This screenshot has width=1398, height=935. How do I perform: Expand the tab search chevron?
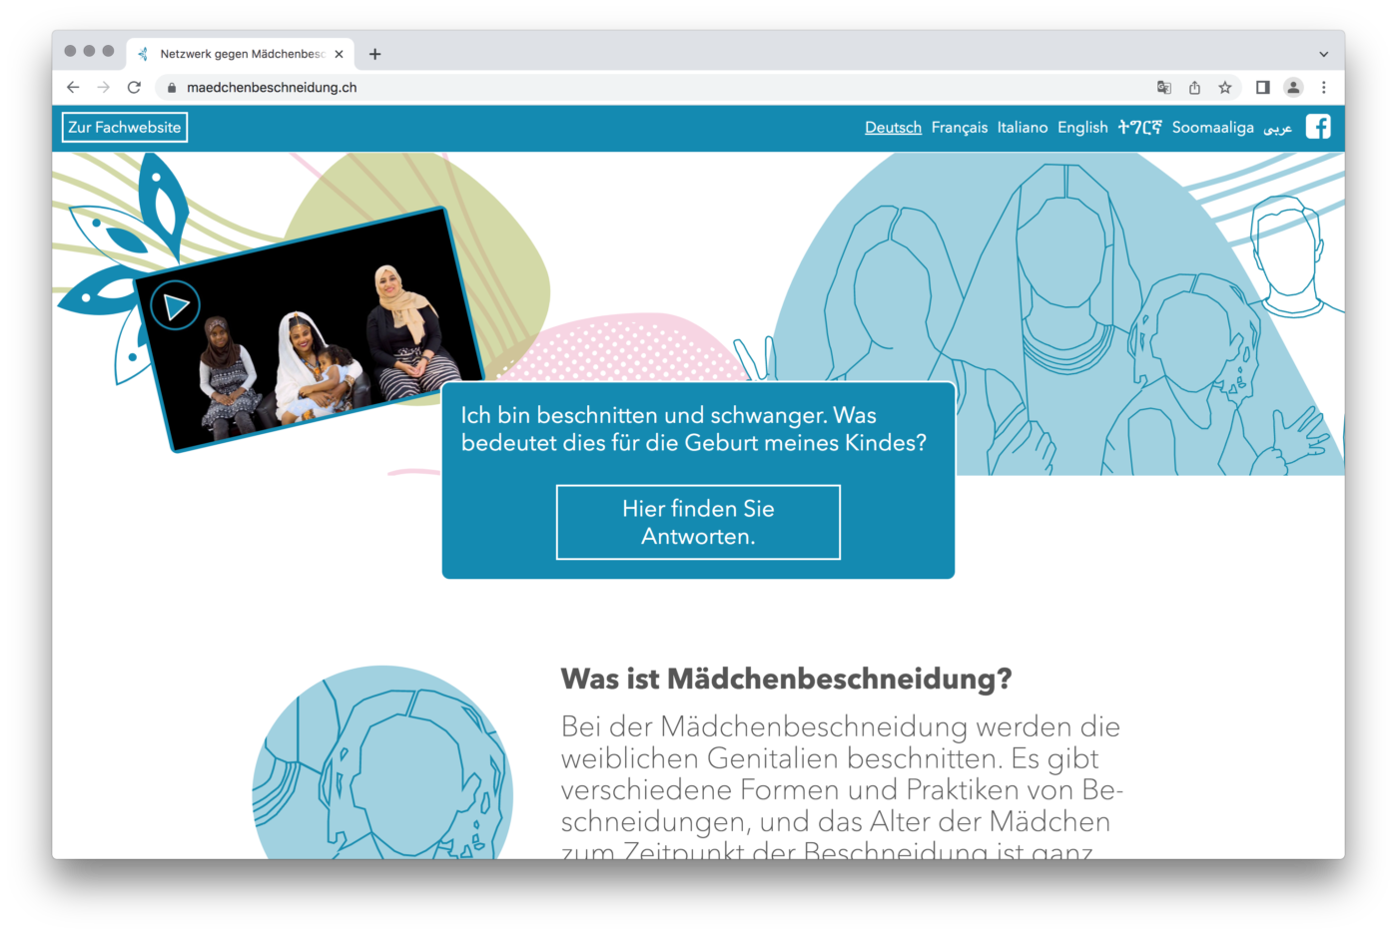[1323, 54]
